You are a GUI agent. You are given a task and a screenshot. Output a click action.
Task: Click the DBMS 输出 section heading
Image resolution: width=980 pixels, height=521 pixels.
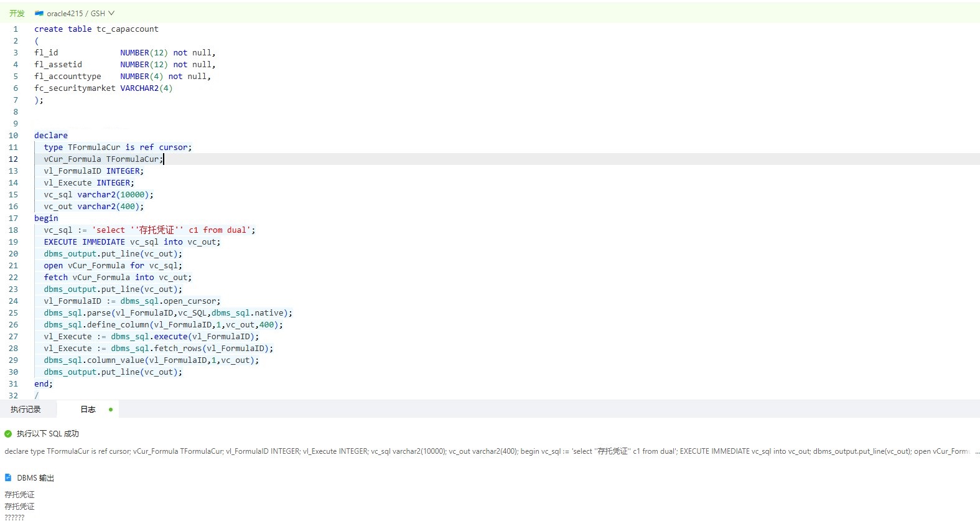pos(35,478)
